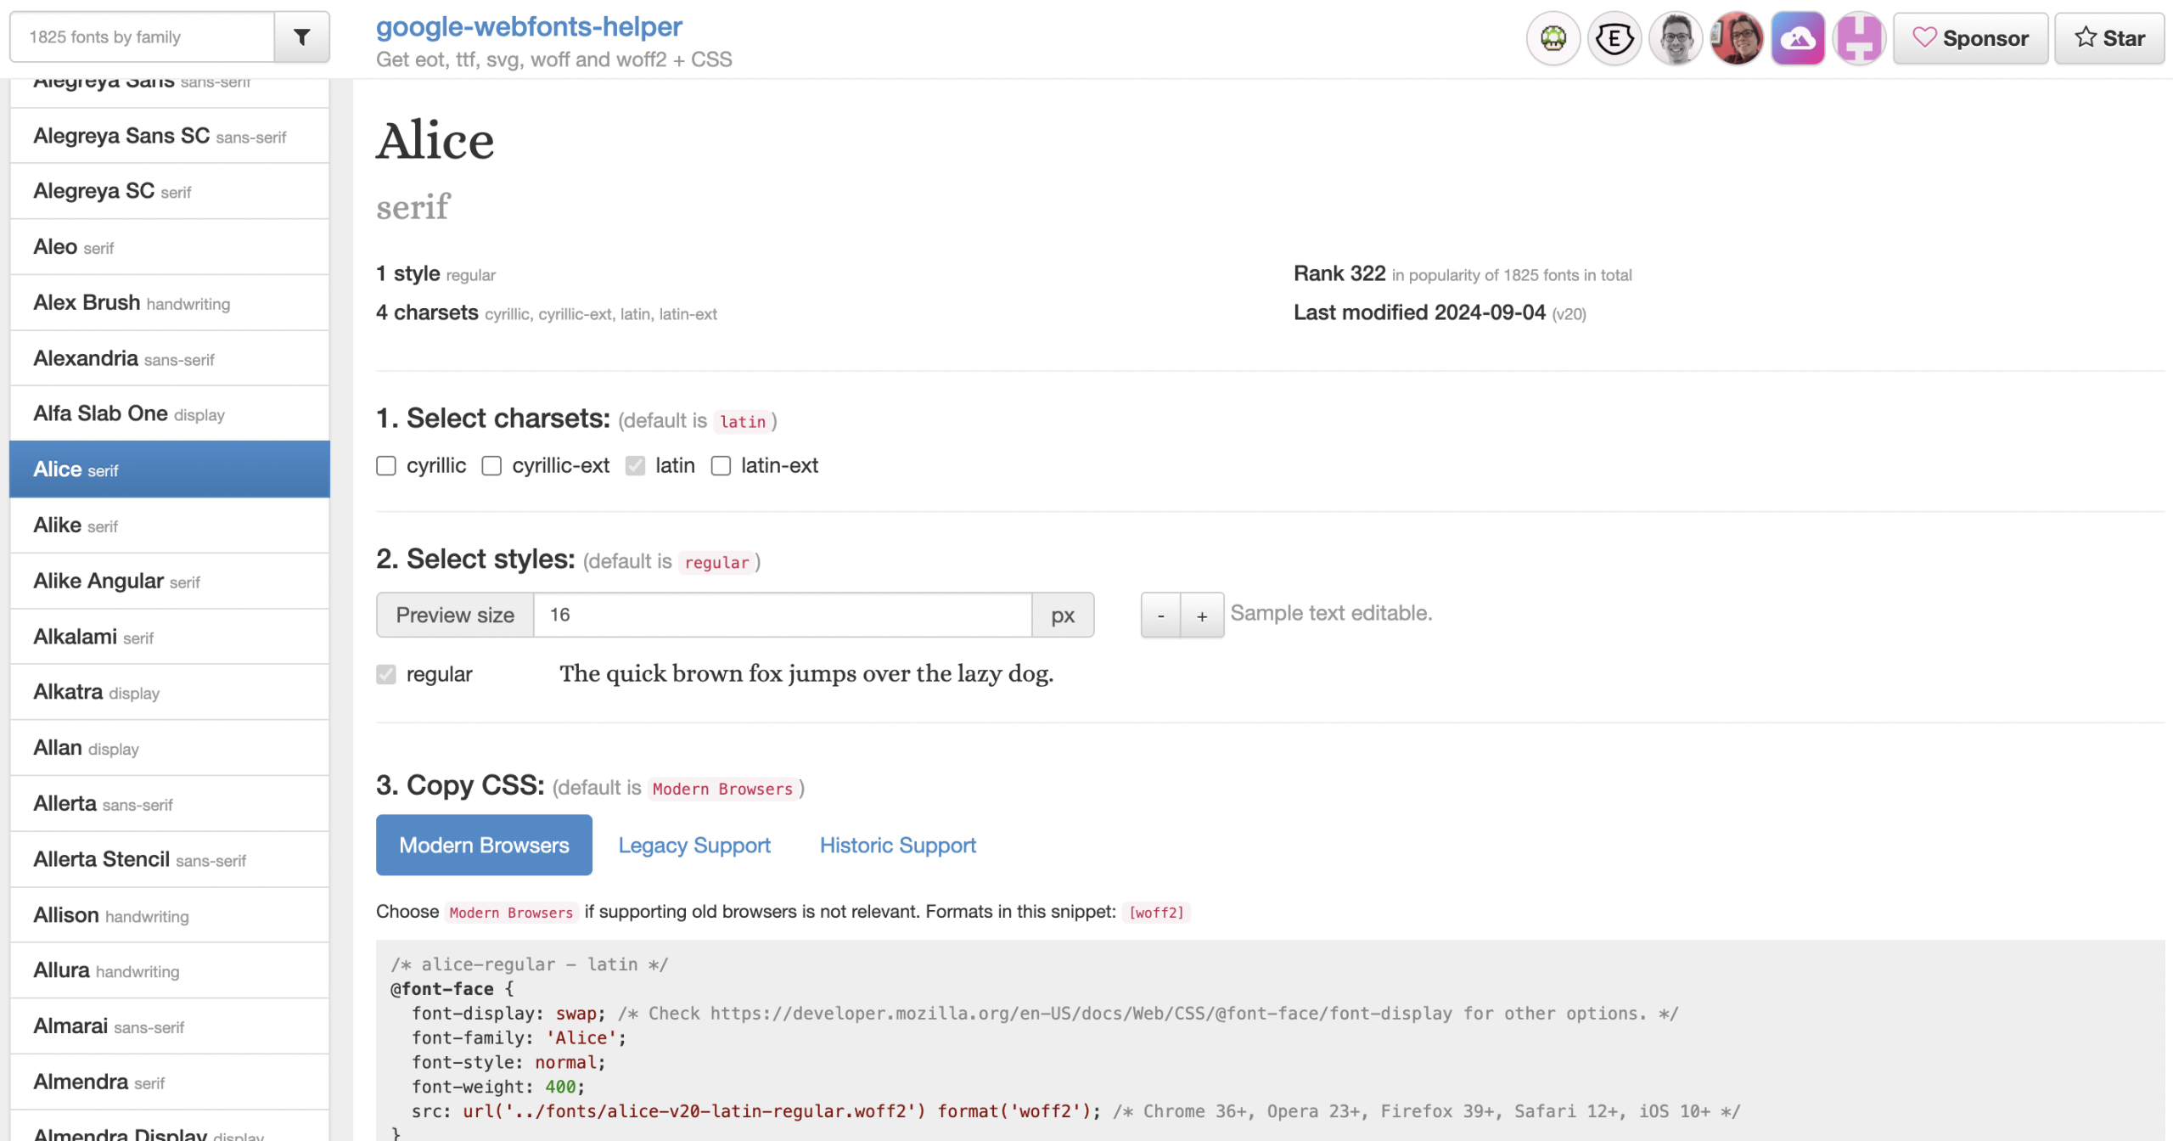
Task: Select Almarai sans-serif font
Action: pos(170,1026)
